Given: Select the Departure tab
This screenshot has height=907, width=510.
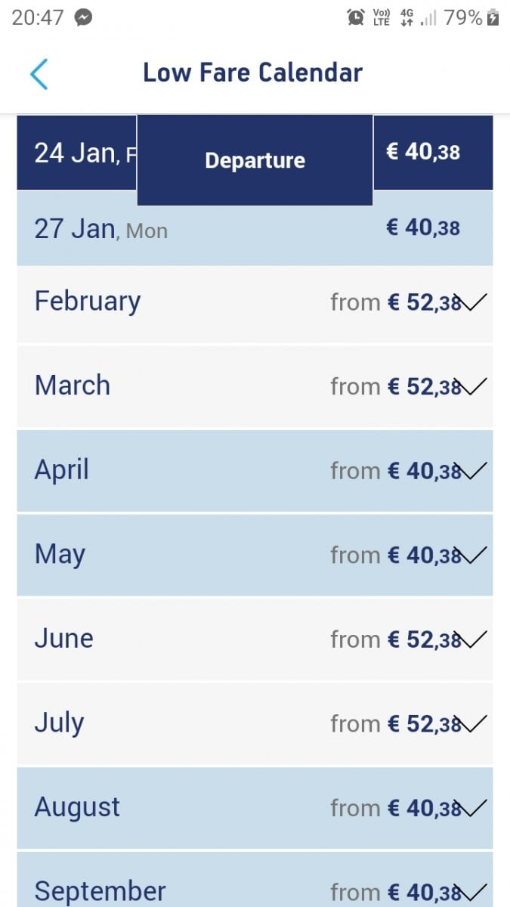Looking at the screenshot, I should pyautogui.click(x=255, y=160).
